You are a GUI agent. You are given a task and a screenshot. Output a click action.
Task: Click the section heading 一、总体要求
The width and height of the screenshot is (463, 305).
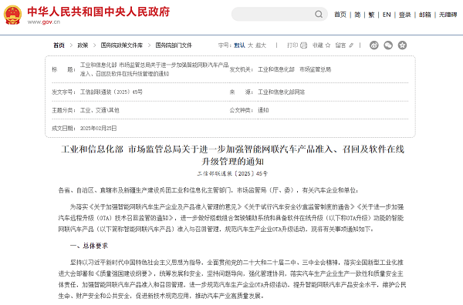90,246
